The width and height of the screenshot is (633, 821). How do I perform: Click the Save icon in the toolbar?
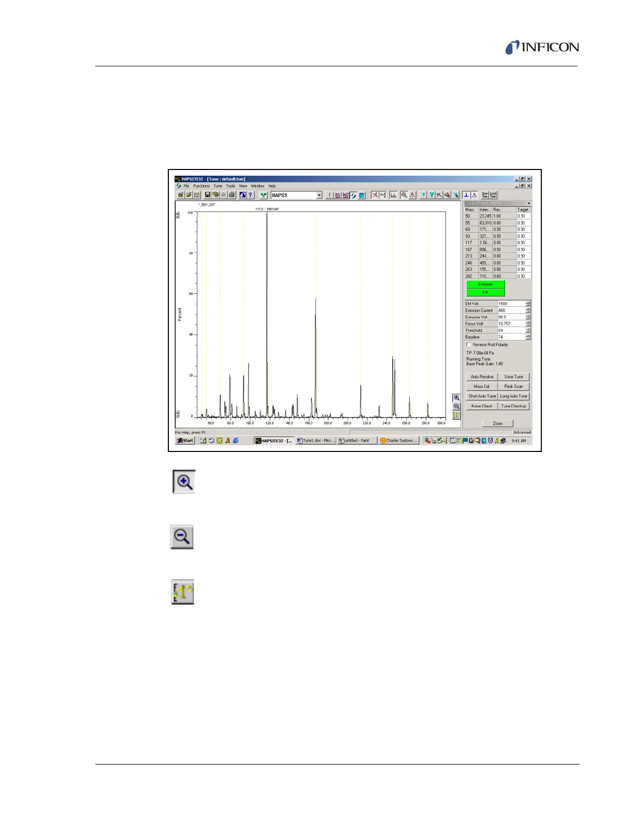coord(207,195)
